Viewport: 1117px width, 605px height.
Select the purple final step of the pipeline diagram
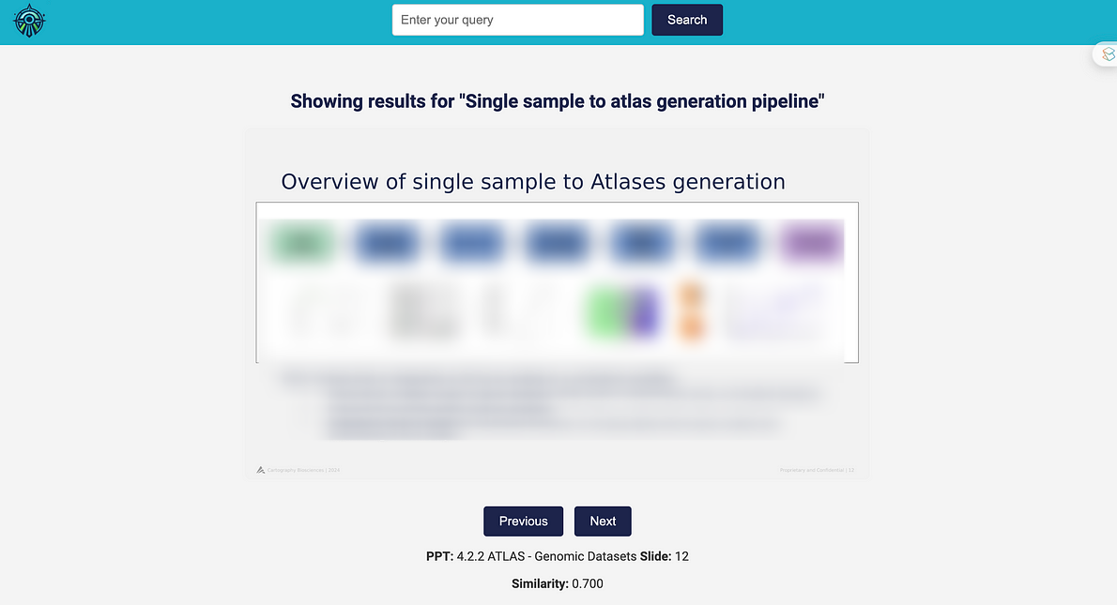tap(811, 242)
